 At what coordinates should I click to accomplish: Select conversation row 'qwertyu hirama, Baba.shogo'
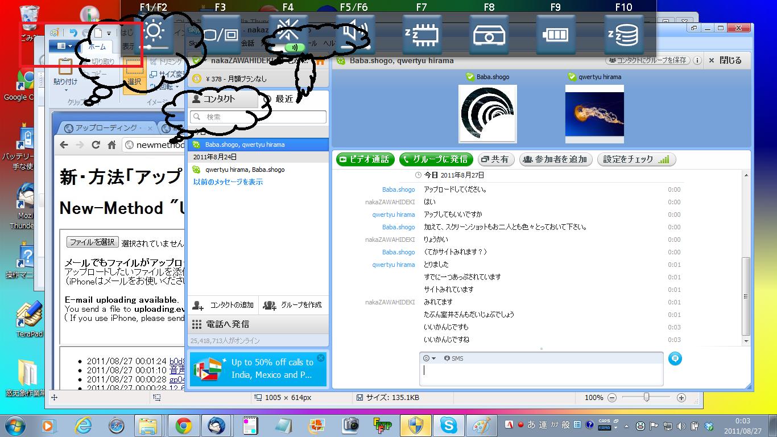(258, 170)
